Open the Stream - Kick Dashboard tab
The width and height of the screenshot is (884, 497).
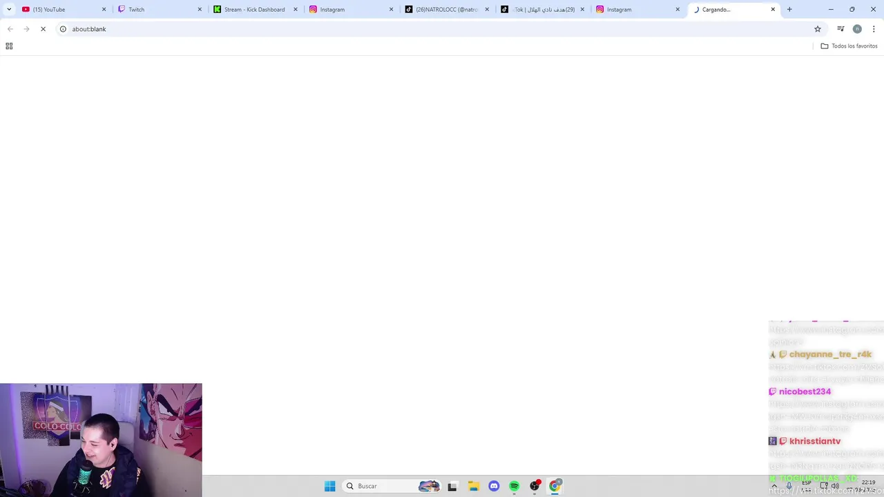pos(255,10)
